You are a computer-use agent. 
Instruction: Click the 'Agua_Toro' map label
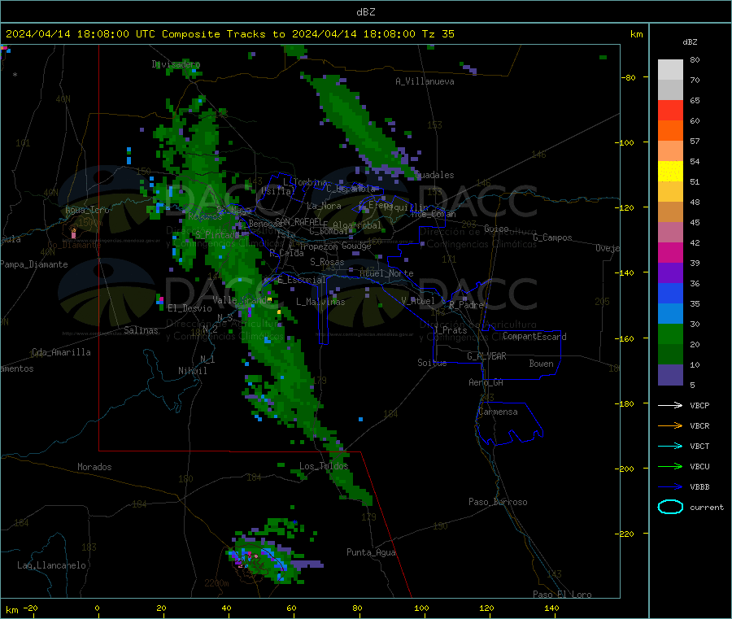click(x=87, y=210)
